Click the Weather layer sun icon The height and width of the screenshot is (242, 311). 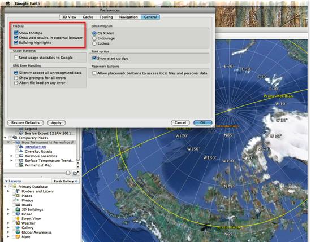(x=18, y=223)
